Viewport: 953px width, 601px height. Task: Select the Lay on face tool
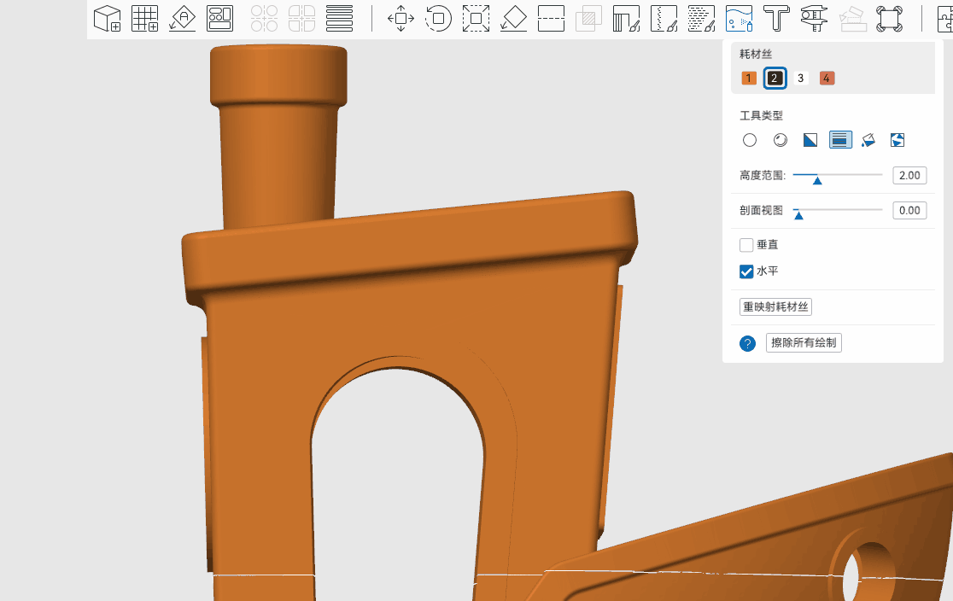coord(513,18)
